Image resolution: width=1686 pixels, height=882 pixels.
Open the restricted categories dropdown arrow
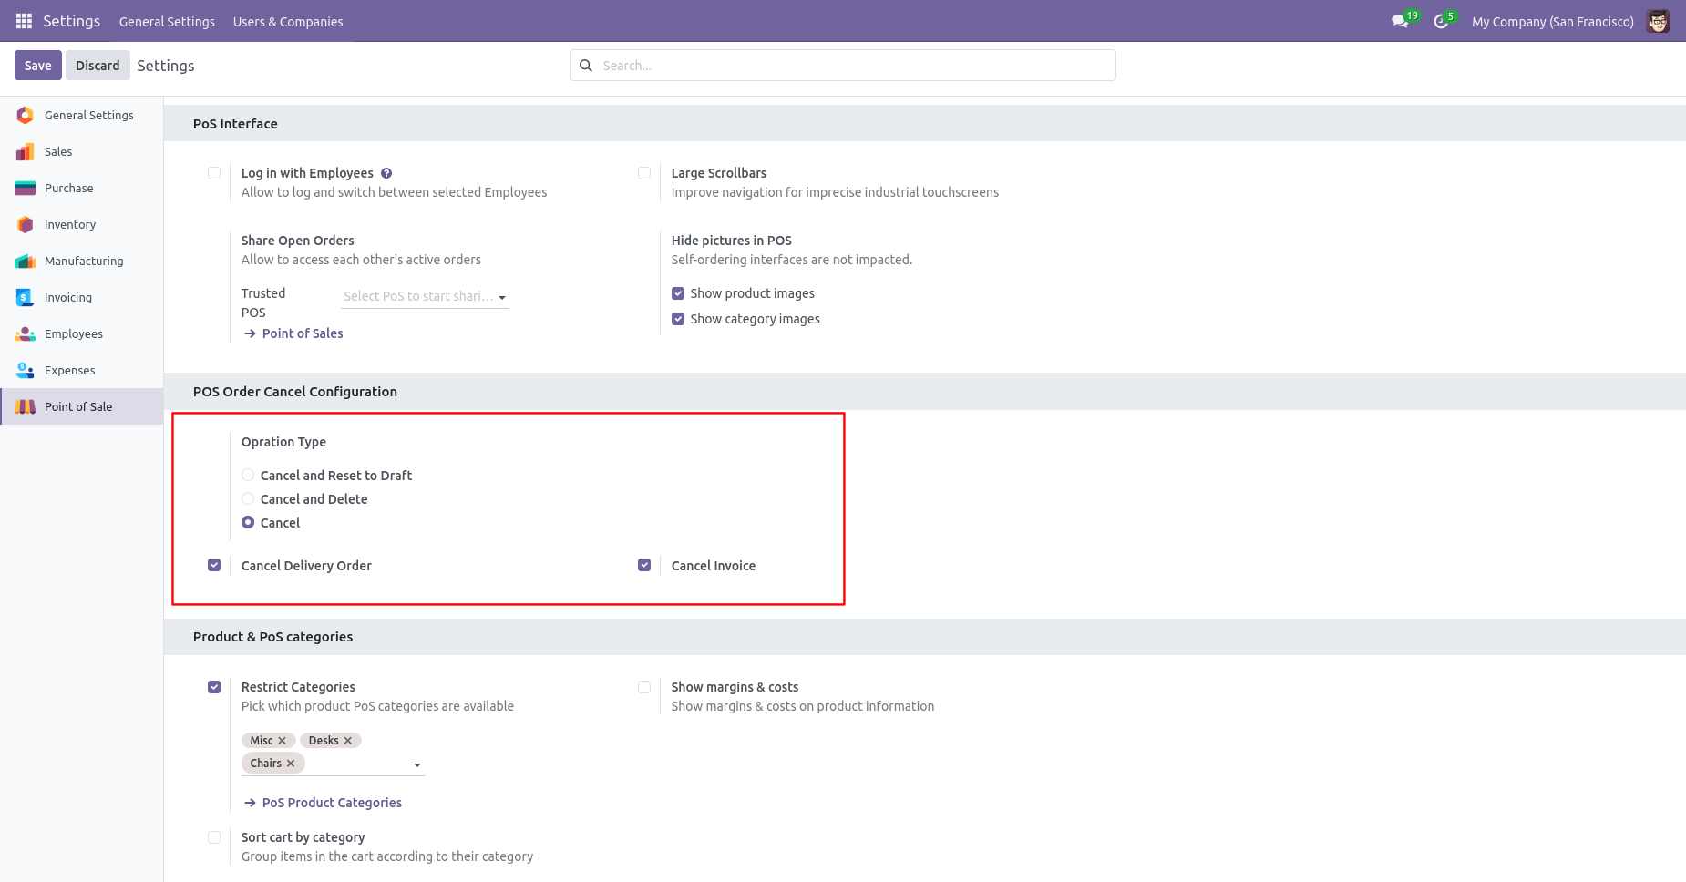417,764
